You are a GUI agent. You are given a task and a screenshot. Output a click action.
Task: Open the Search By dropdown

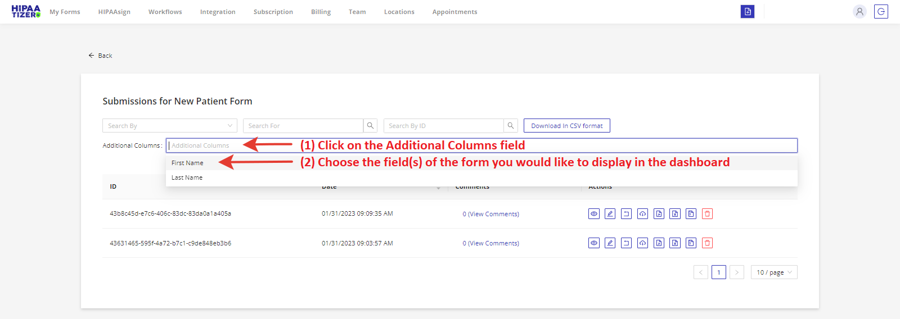(x=169, y=126)
